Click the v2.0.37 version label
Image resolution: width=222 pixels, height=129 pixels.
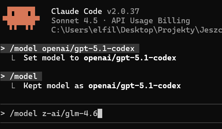(x=123, y=11)
